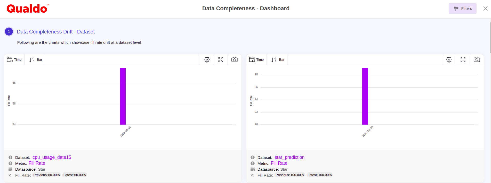Click Fill Rate metric under cpu_usage_date15
The width and height of the screenshot is (491, 183).
pos(37,163)
